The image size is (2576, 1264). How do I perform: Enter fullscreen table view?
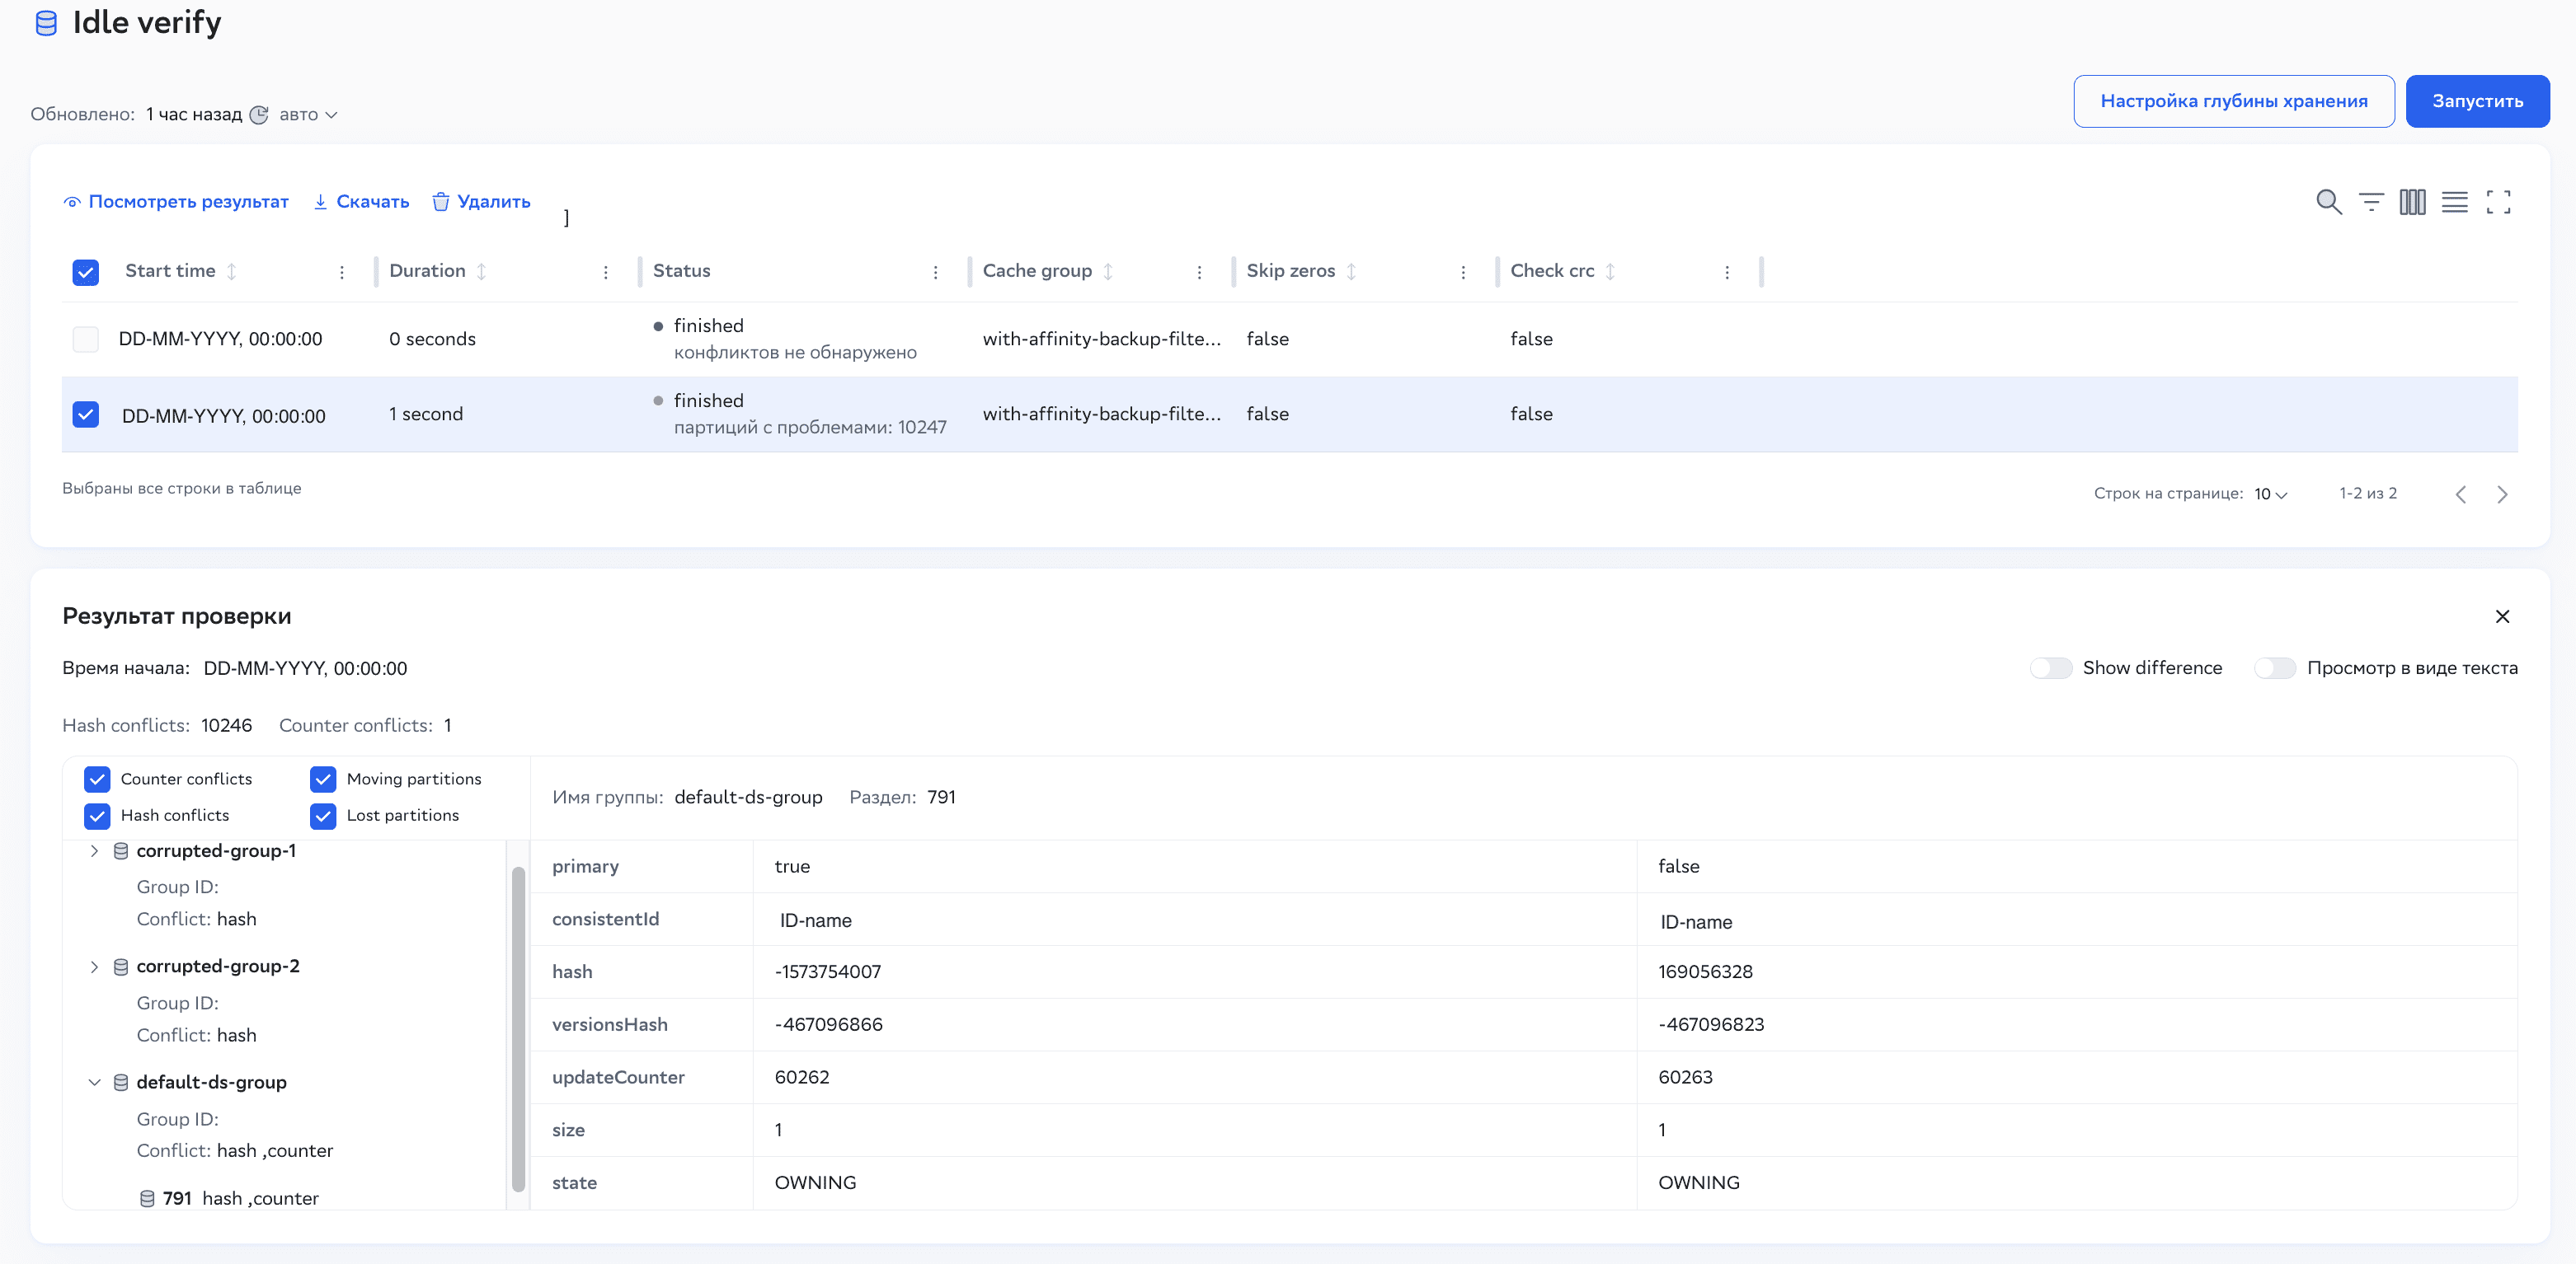[x=2498, y=202]
